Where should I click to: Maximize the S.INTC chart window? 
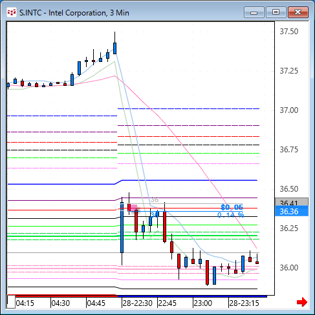[x=276, y=12]
